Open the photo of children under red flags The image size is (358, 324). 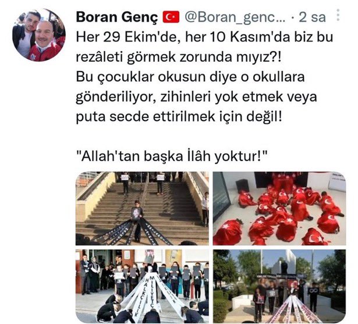coord(279,209)
